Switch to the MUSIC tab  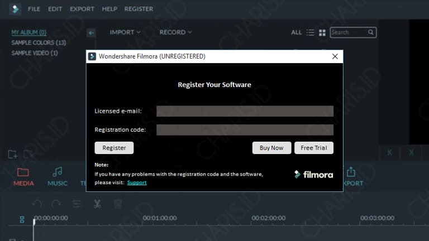coord(57,177)
